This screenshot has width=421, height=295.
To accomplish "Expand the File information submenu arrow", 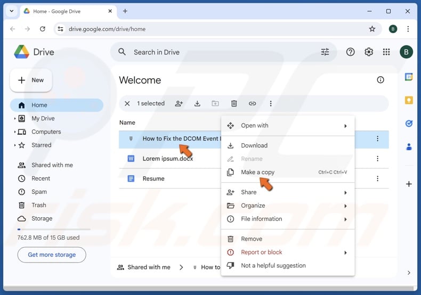I will tap(345, 219).
